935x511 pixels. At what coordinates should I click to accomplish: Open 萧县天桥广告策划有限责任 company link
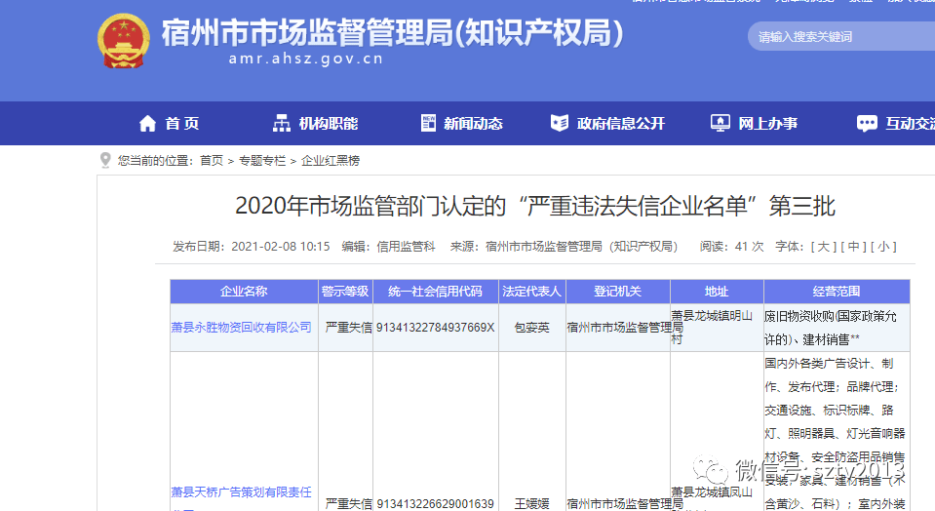(242, 492)
